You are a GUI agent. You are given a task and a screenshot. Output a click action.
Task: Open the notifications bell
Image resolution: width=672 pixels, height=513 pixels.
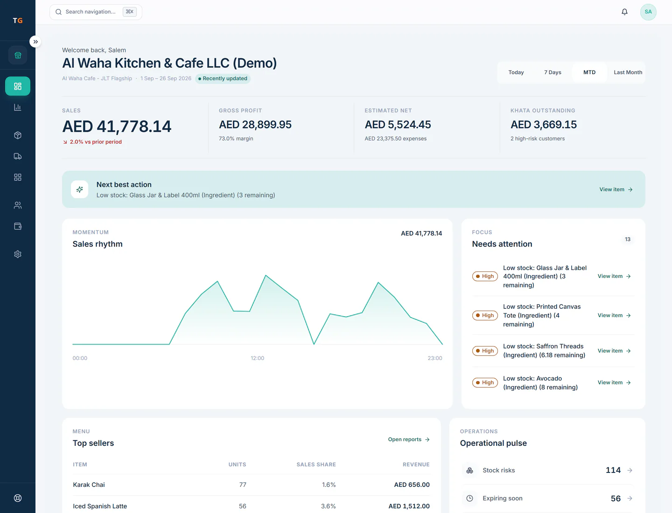(624, 12)
